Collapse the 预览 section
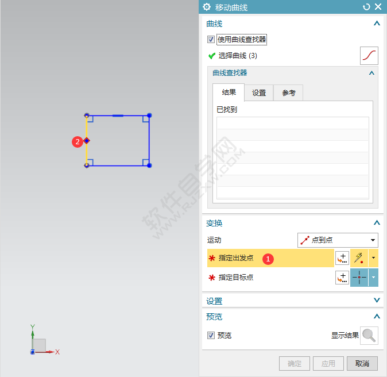The image size is (387, 377). [377, 316]
